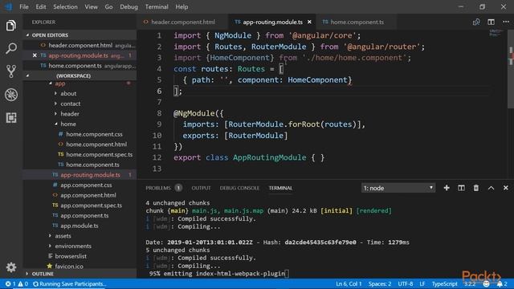Open the editor More Actions menu
Image resolution: width=514 pixels, height=289 pixels.
coord(506,22)
